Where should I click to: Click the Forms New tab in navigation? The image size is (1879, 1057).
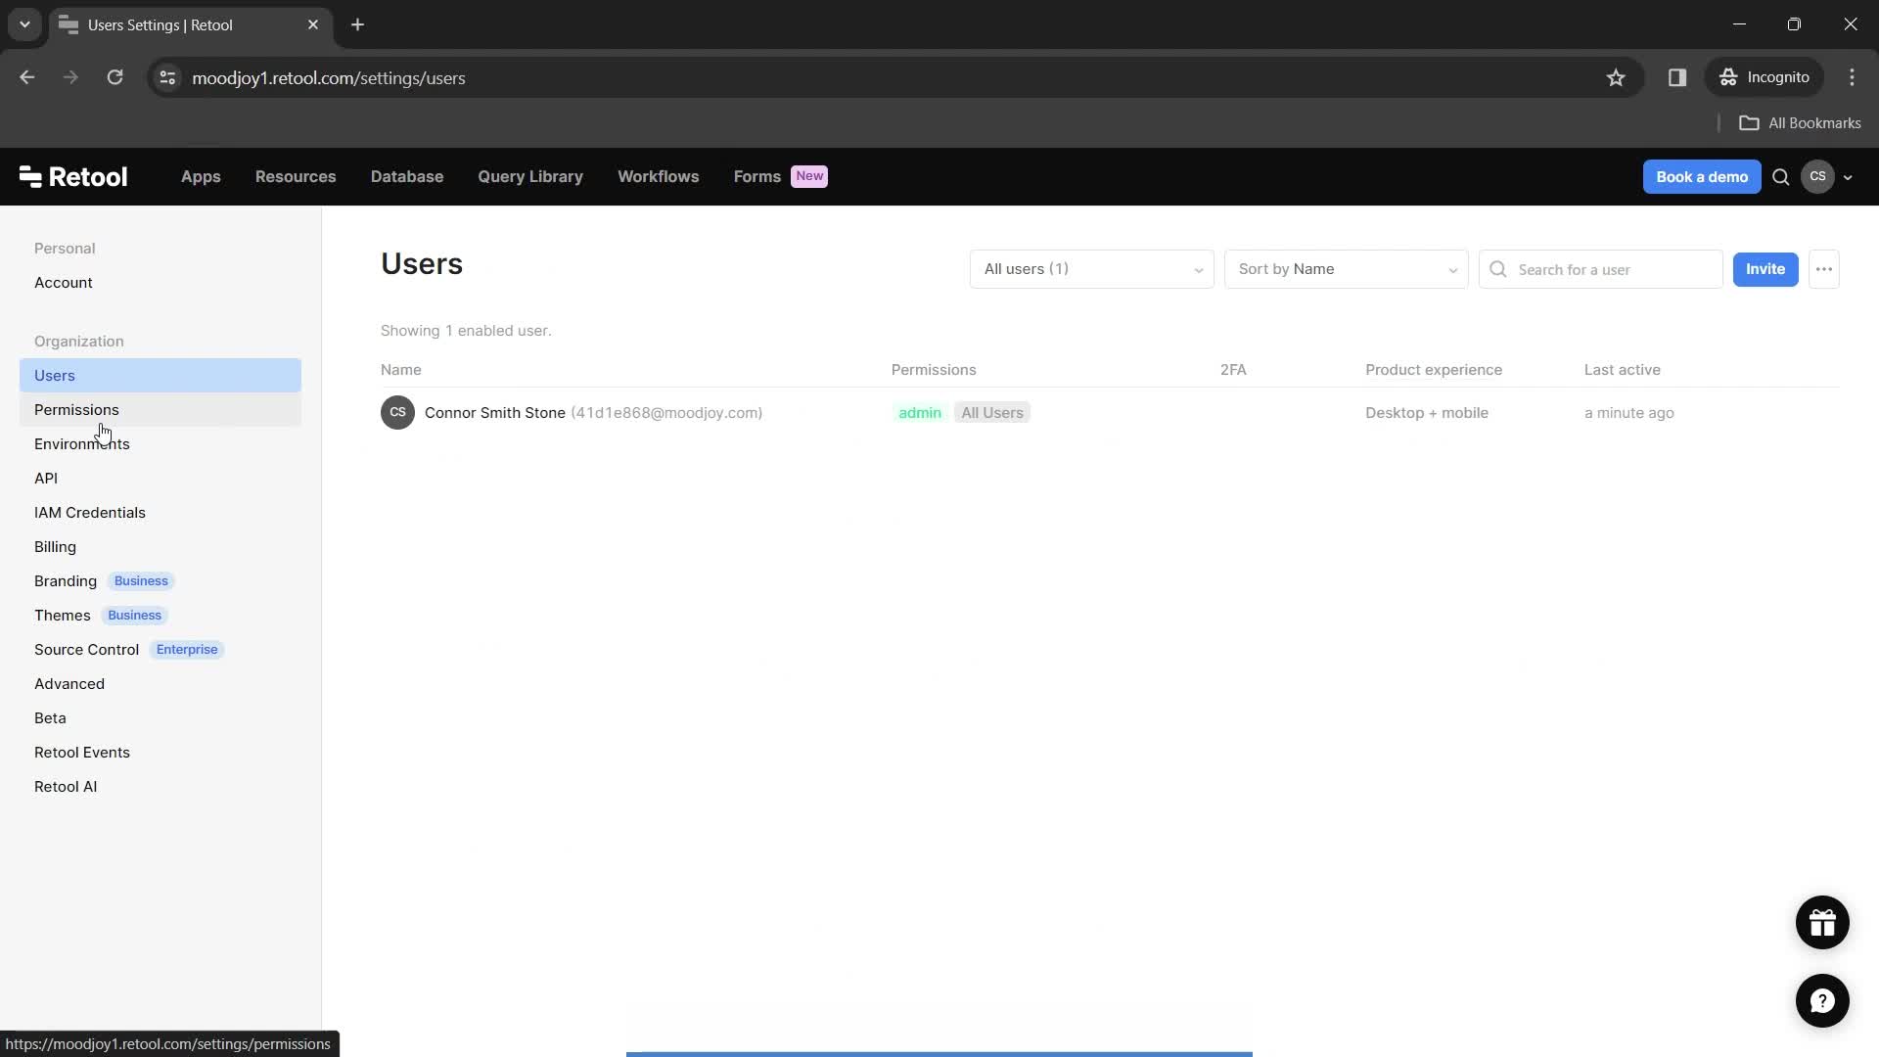(778, 177)
